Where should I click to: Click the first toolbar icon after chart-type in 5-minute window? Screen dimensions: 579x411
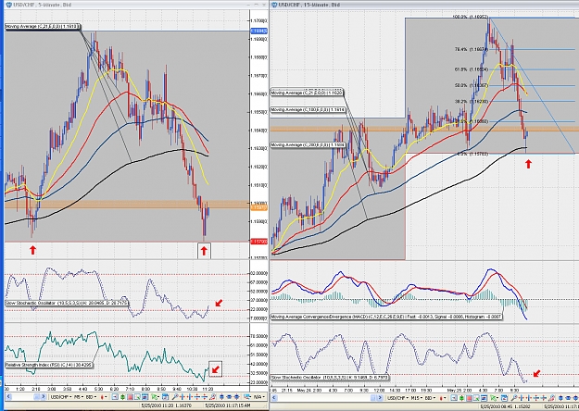pos(115,397)
